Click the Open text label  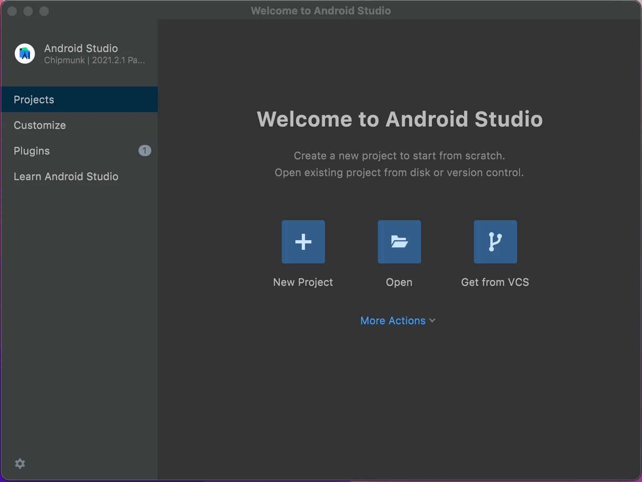tap(399, 282)
